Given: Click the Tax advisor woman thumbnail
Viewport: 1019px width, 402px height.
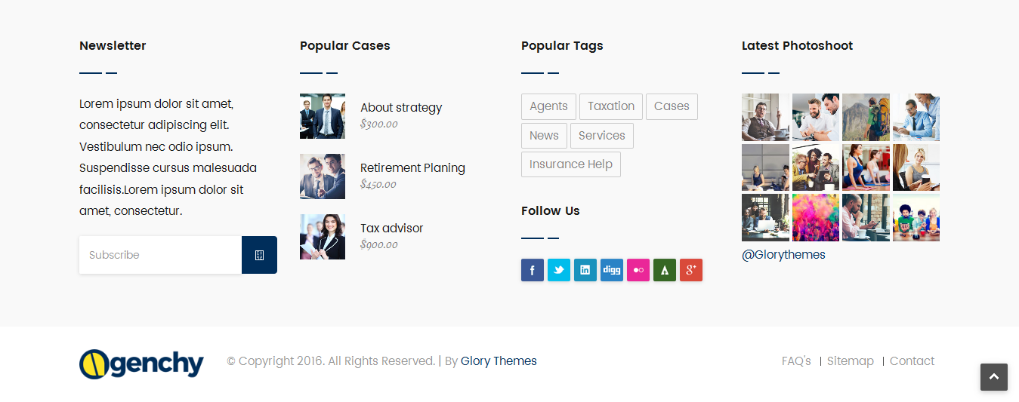Looking at the screenshot, I should click(323, 237).
